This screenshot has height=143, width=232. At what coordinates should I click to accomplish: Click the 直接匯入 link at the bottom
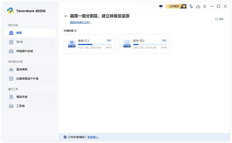coord(93,137)
